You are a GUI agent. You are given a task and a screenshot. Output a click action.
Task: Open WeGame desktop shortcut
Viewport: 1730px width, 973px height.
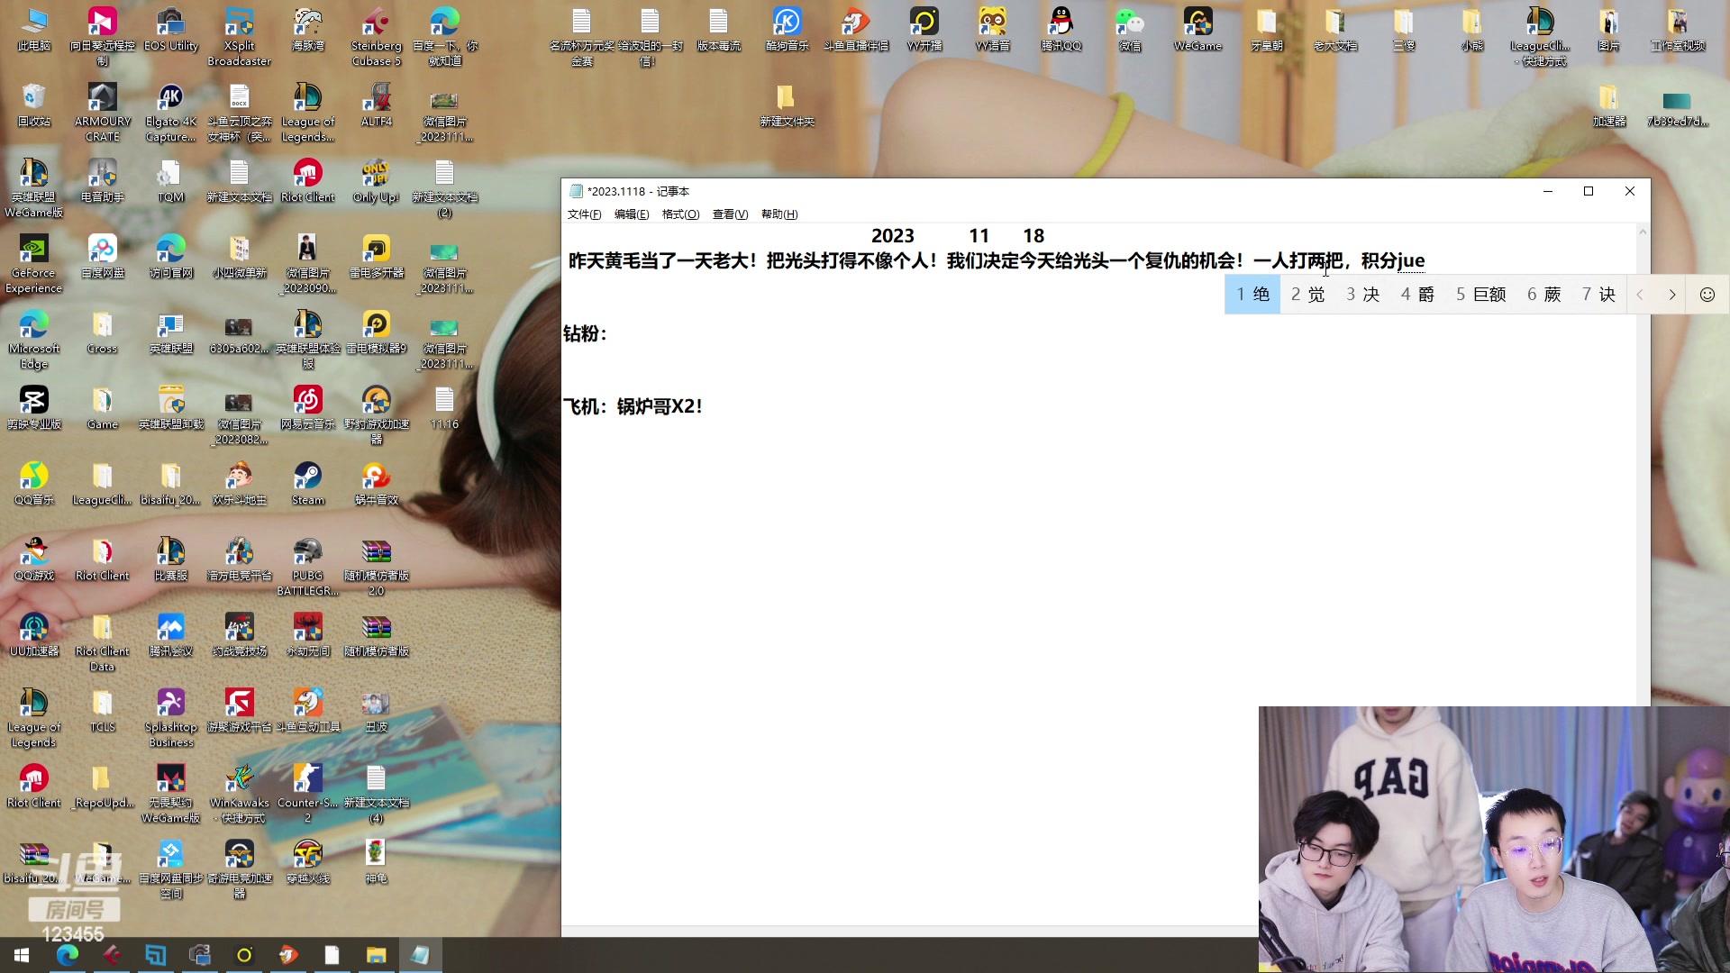[x=1197, y=25]
